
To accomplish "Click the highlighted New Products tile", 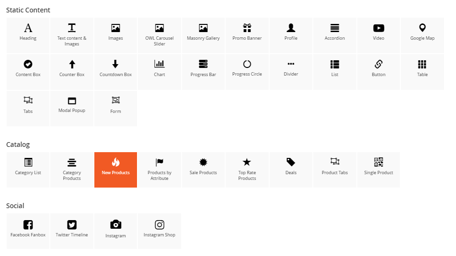I will pos(115,169).
